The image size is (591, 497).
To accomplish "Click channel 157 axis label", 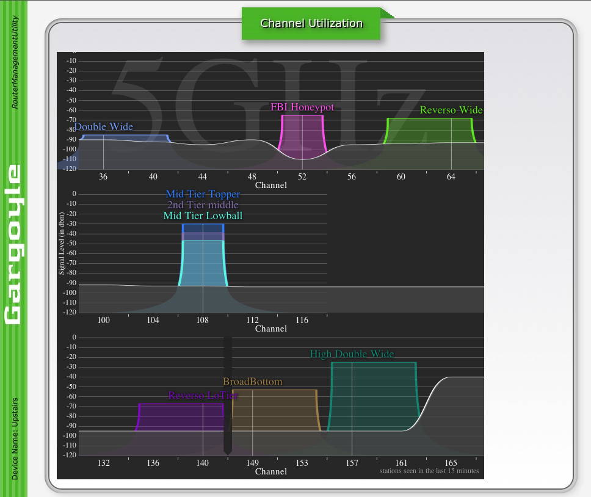I will [x=352, y=463].
